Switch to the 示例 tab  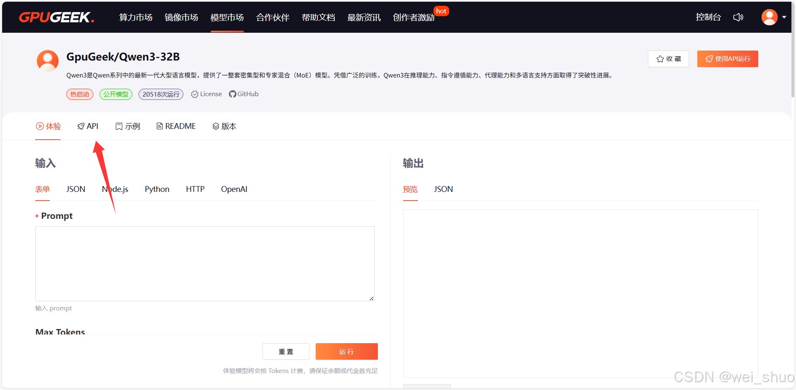pos(128,126)
